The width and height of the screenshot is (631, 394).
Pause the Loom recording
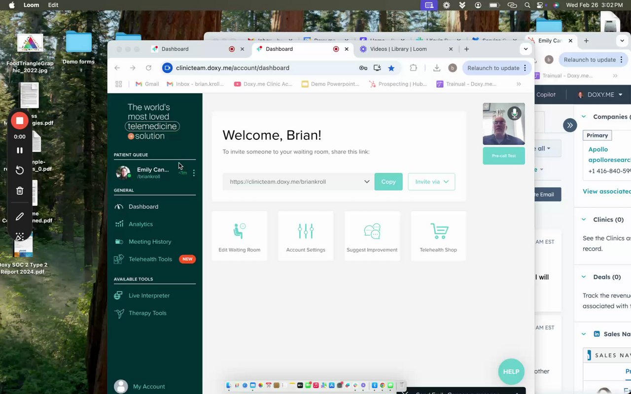point(20,150)
